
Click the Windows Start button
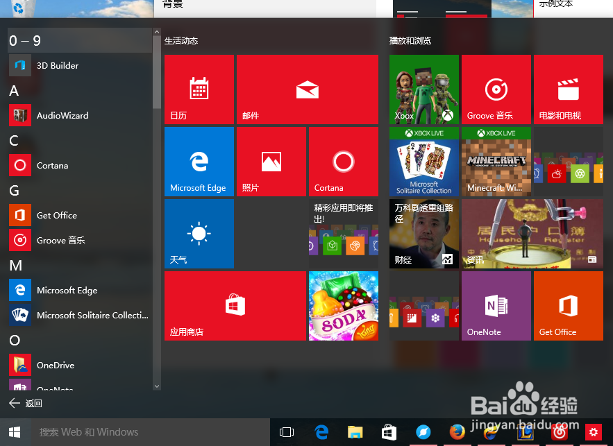(15, 432)
